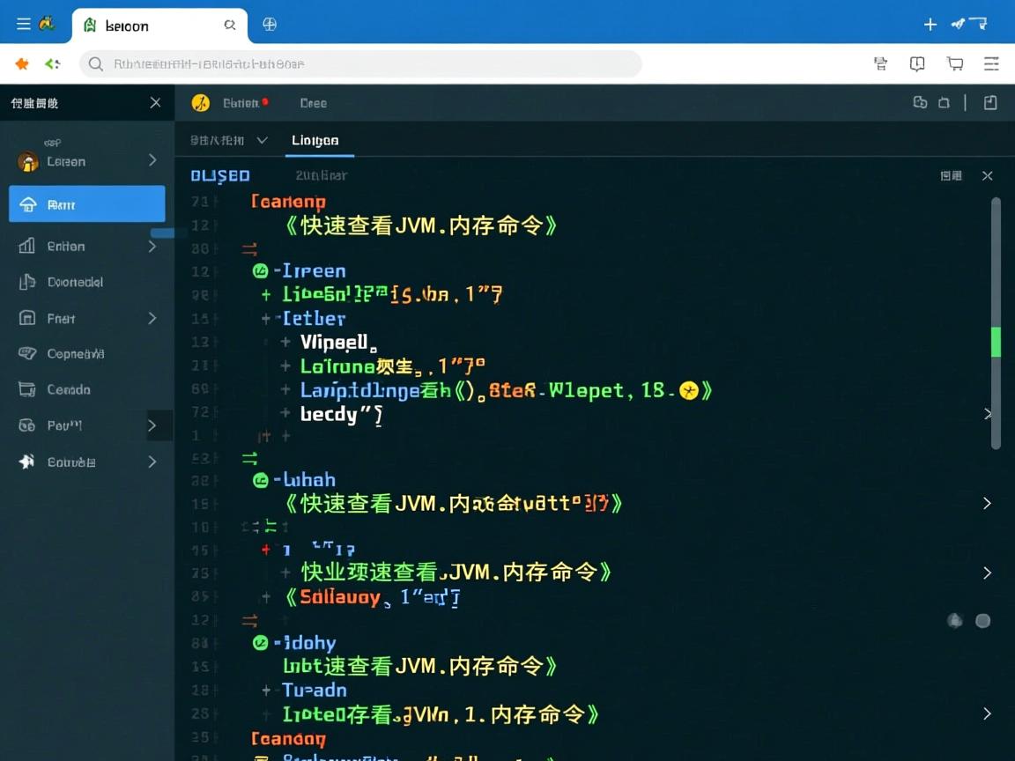The width and height of the screenshot is (1015, 761).
Task: Toggle the gray circle switch near bottom right
Action: (x=983, y=621)
